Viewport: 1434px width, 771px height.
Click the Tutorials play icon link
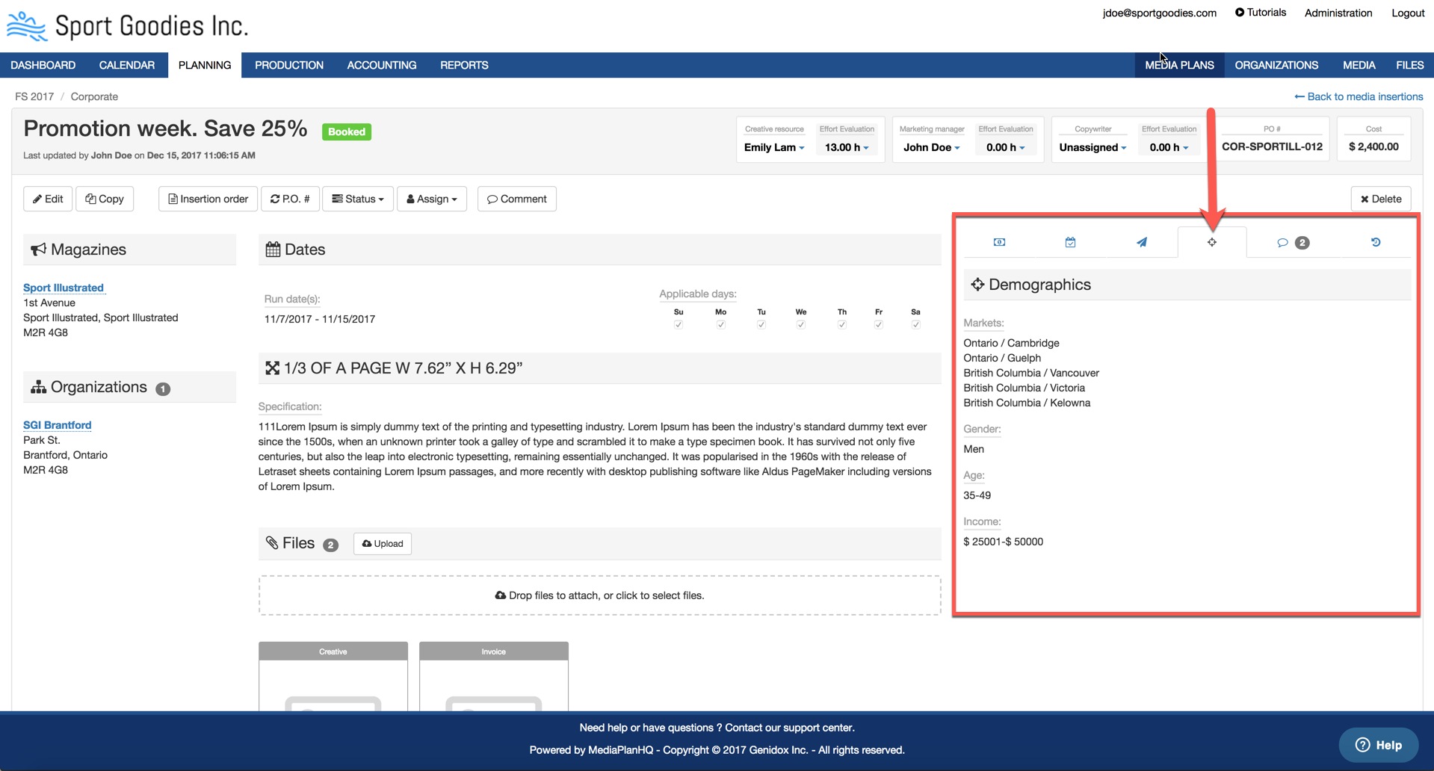(1260, 13)
